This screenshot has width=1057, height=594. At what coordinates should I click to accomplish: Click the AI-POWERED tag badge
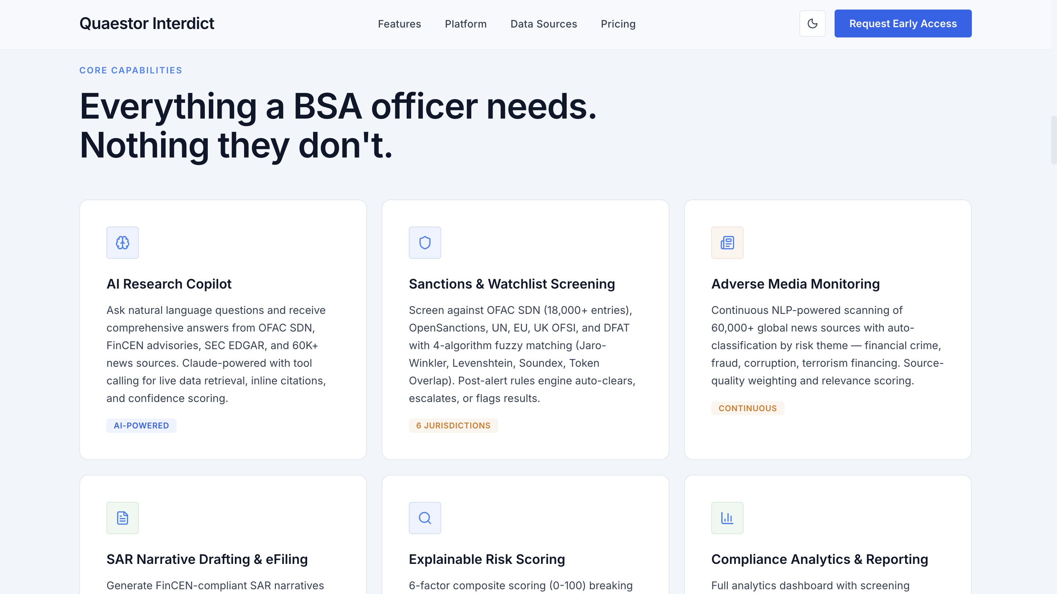coord(141,425)
